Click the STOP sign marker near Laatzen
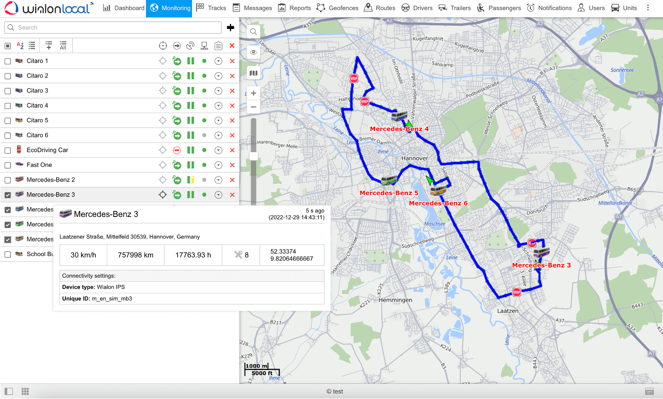Screen dimensions: 663x399 pyautogui.click(x=517, y=292)
